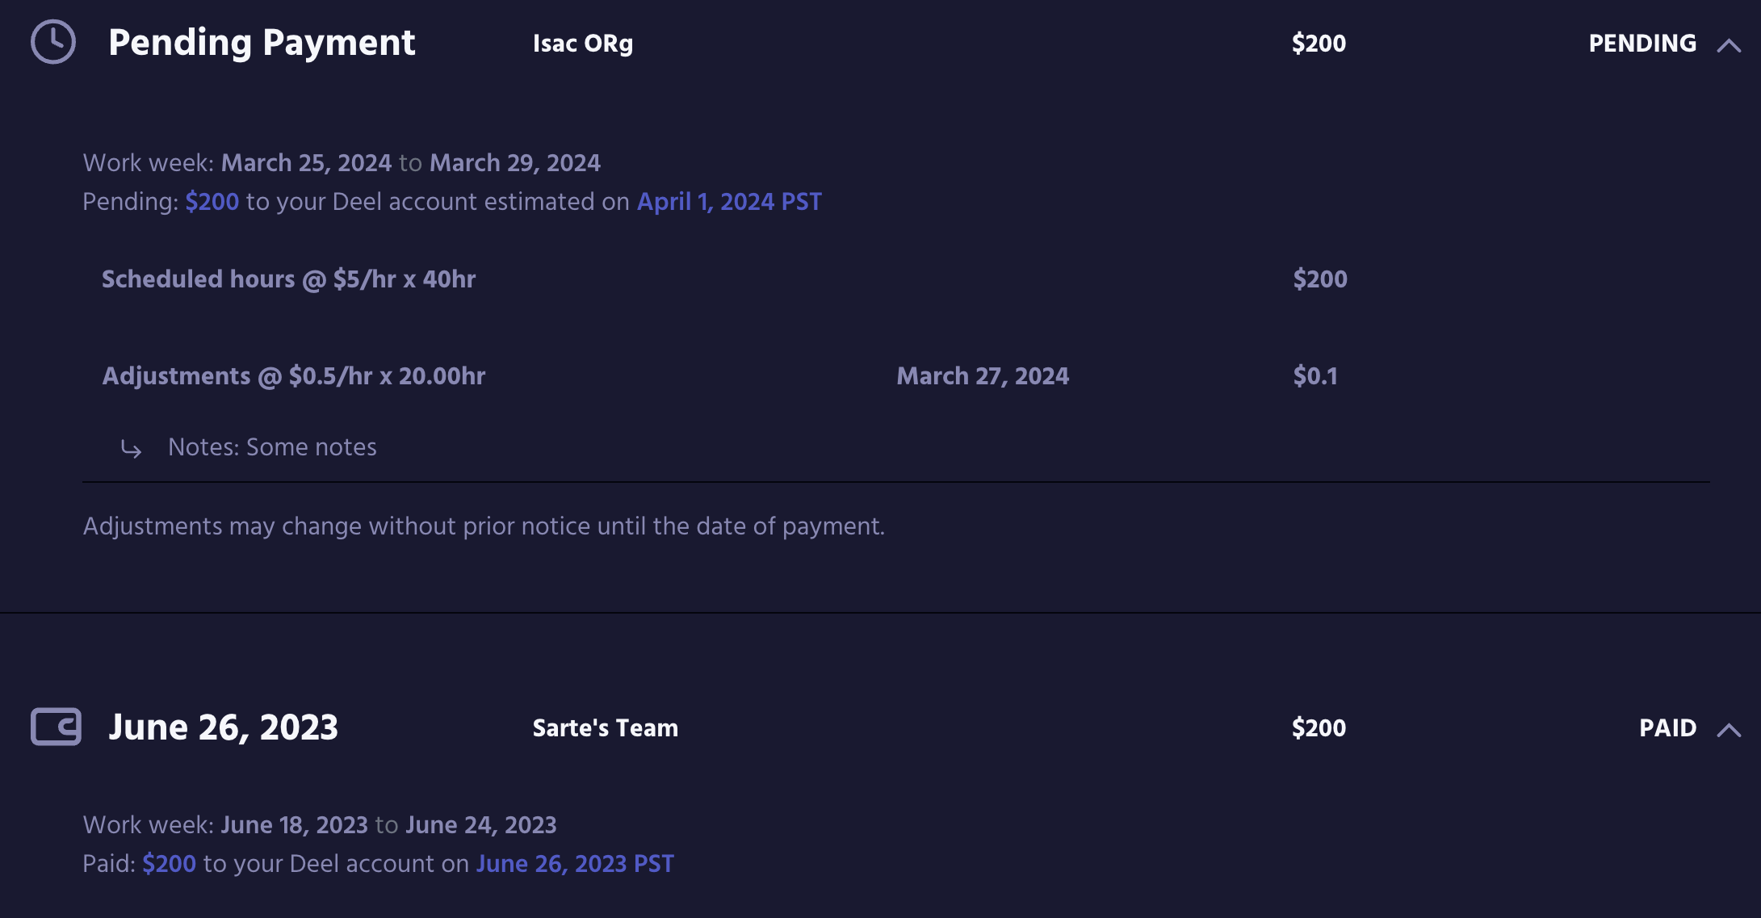This screenshot has width=1761, height=918.
Task: Select the Scheduled hours line item
Action: tap(288, 279)
